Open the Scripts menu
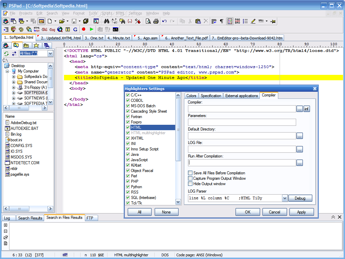 [x=106, y=13]
